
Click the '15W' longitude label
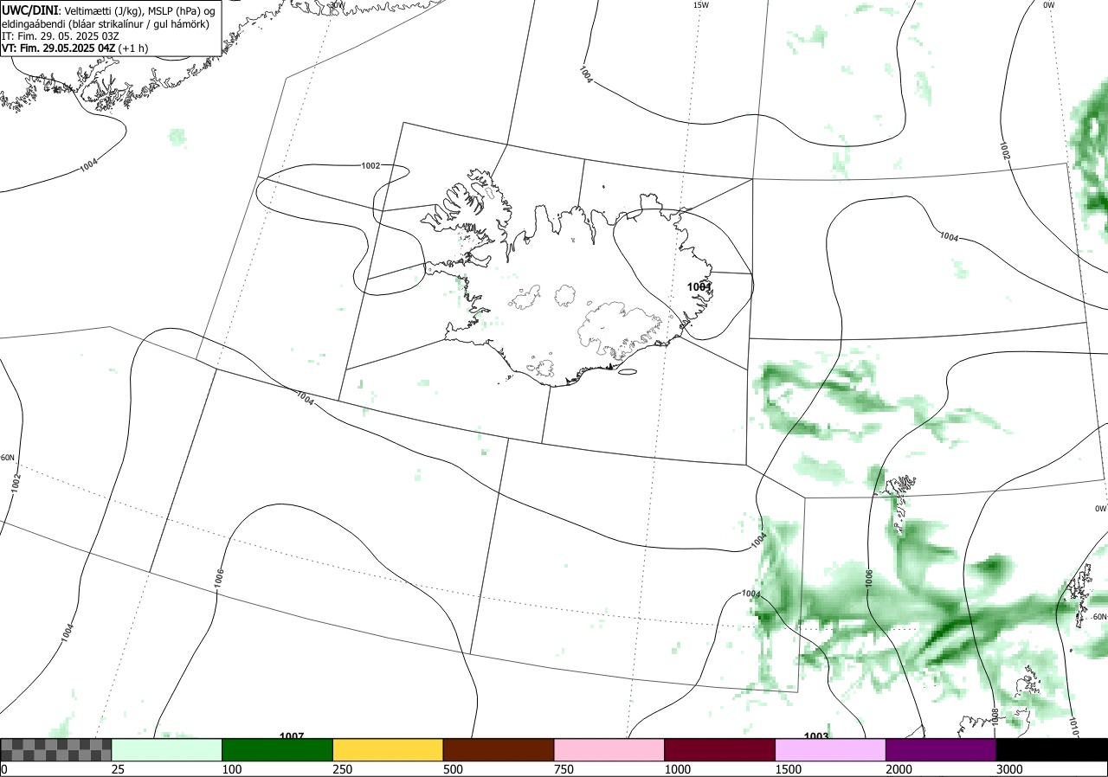[x=701, y=5]
